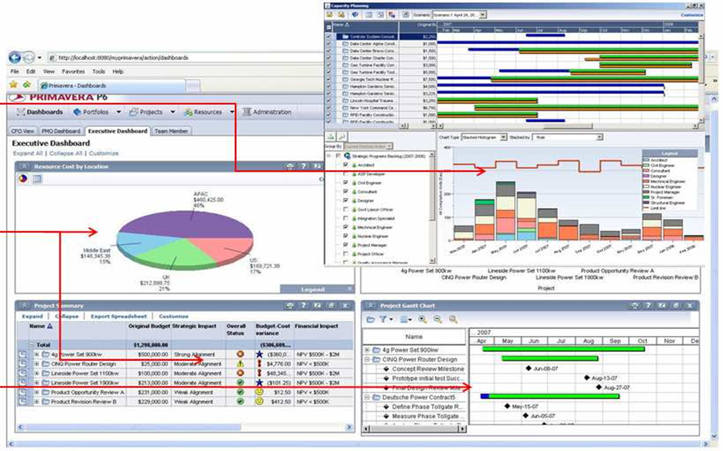Viewport: 723px width, 451px height.
Task: Open the filter icon in Gantt toolbar
Action: (383, 319)
